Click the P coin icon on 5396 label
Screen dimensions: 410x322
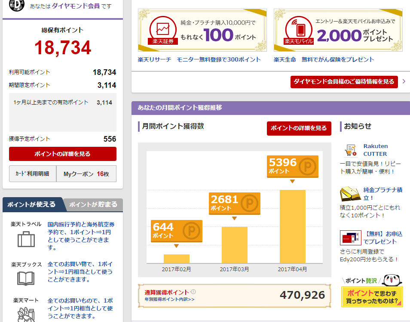click(307, 166)
